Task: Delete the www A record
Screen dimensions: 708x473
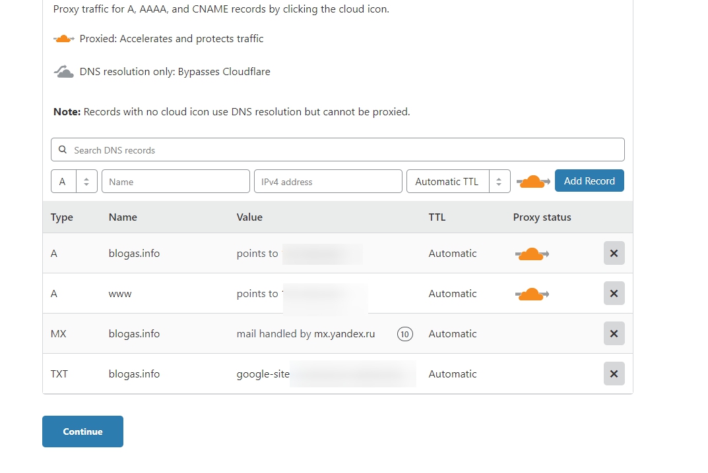Action: [614, 294]
